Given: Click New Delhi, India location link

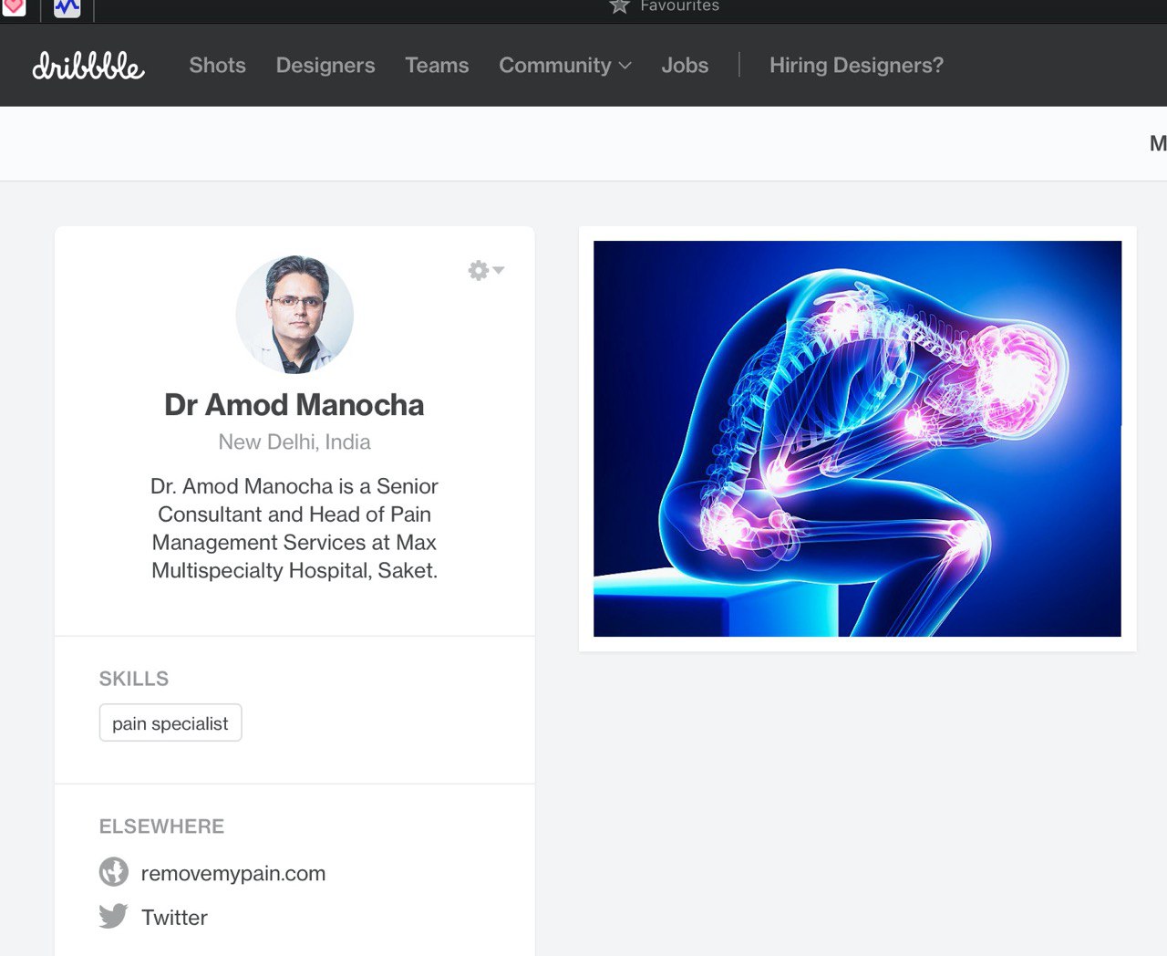Looking at the screenshot, I should [294, 442].
